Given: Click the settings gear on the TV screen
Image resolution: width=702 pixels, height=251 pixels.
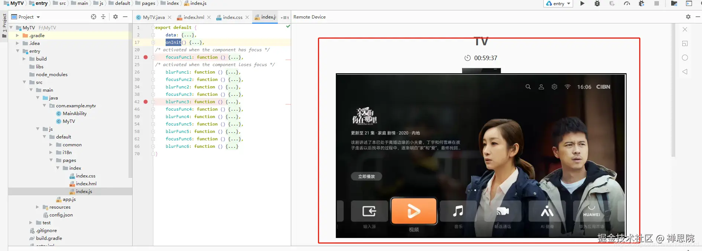Looking at the screenshot, I should (x=555, y=87).
